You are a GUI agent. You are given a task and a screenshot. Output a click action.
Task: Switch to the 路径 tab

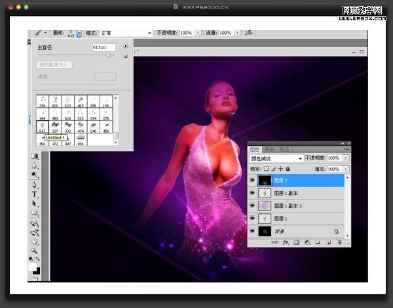coord(284,150)
